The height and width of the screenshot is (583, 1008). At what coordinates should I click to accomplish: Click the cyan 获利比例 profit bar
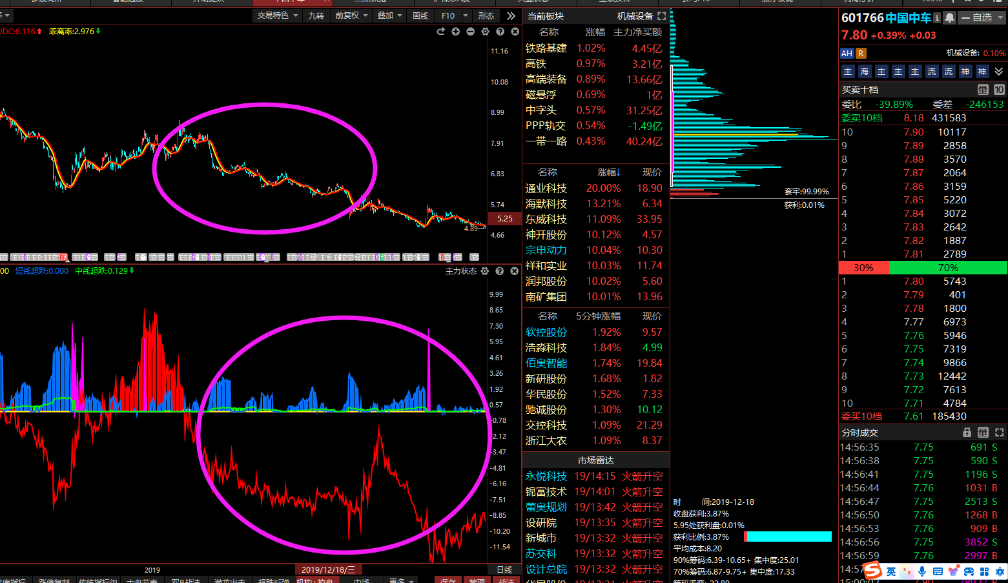(x=788, y=537)
